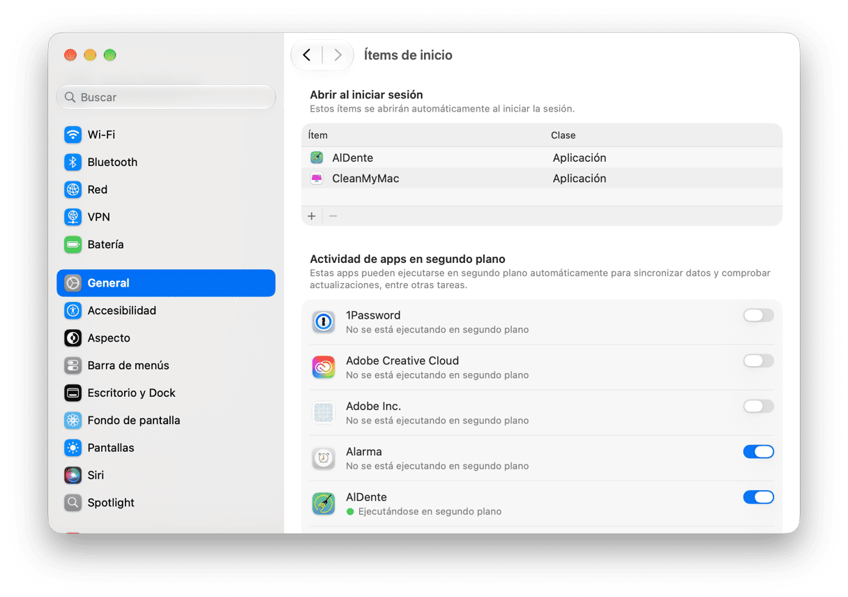The image size is (848, 597).
Task: Open the Accesibilidad icon
Action: pos(73,310)
